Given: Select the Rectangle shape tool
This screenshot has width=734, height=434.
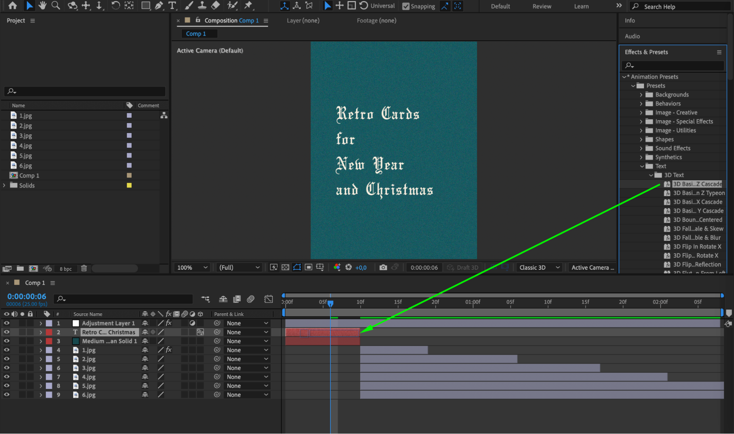Looking at the screenshot, I should pos(146,5).
